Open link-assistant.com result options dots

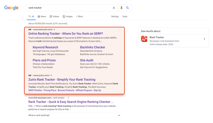[68, 98]
